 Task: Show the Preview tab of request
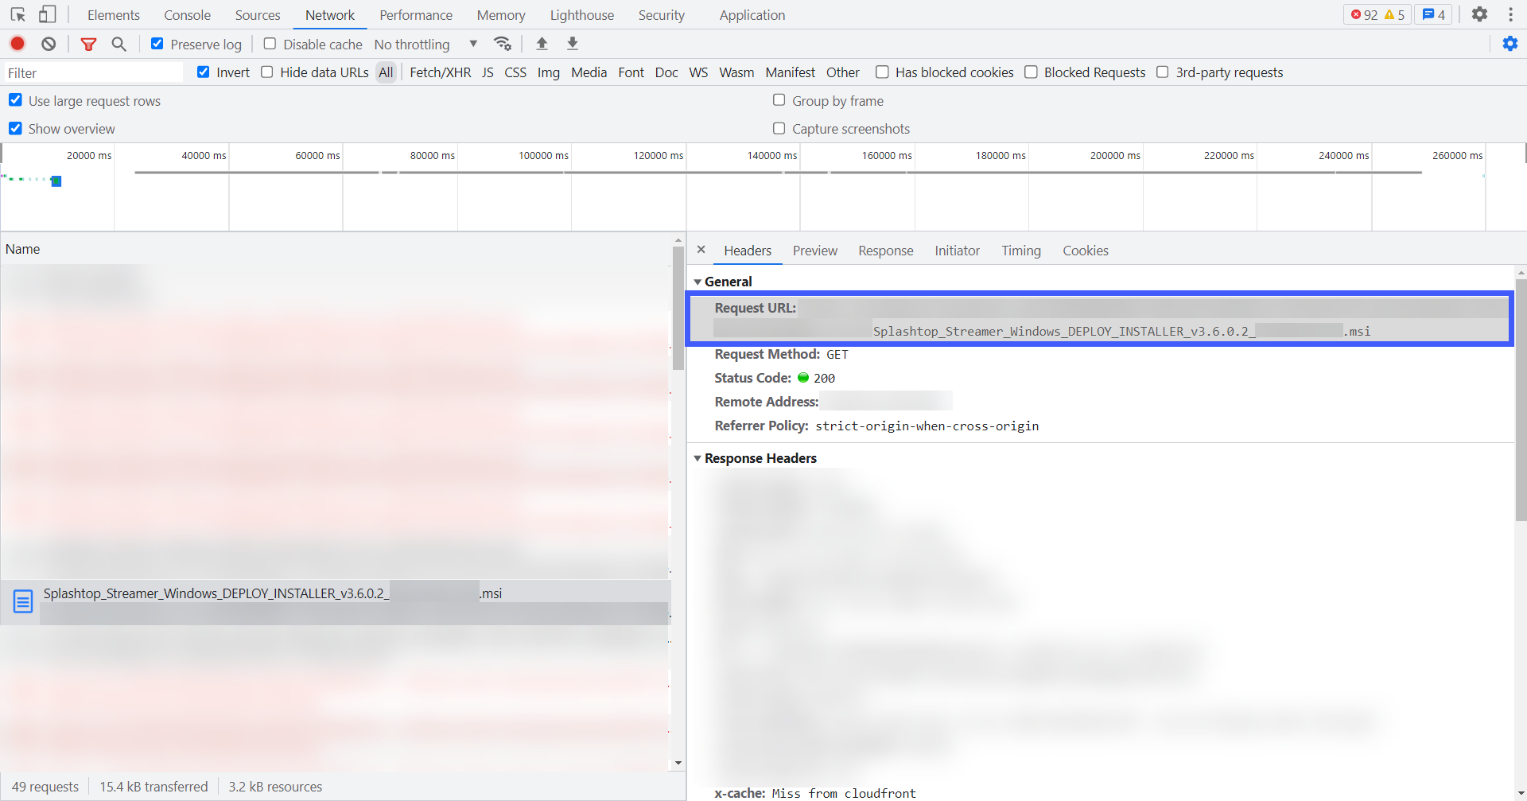click(x=815, y=251)
